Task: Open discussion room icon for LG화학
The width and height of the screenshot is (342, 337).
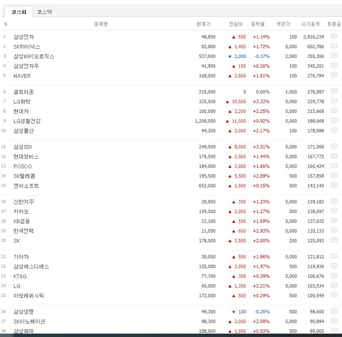Action: [x=334, y=101]
